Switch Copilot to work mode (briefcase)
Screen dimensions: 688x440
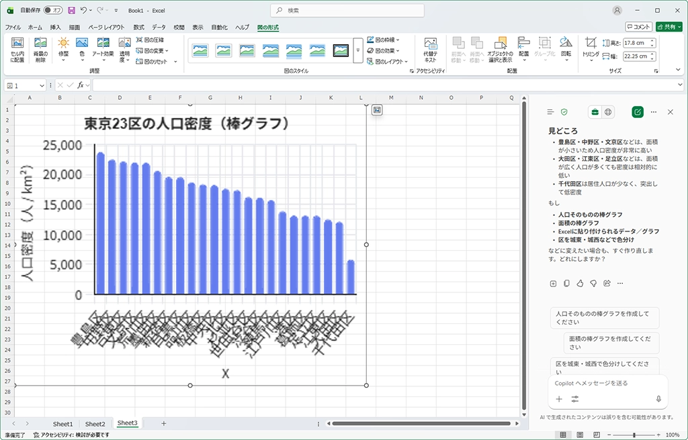pos(595,112)
